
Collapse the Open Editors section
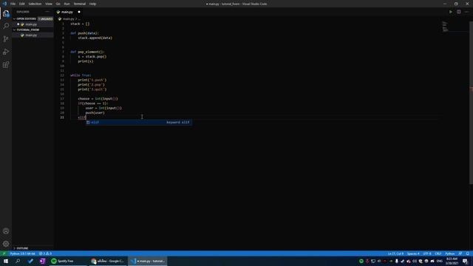(26, 18)
